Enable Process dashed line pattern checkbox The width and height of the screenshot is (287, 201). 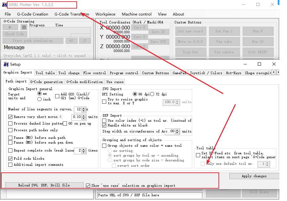[11, 123]
